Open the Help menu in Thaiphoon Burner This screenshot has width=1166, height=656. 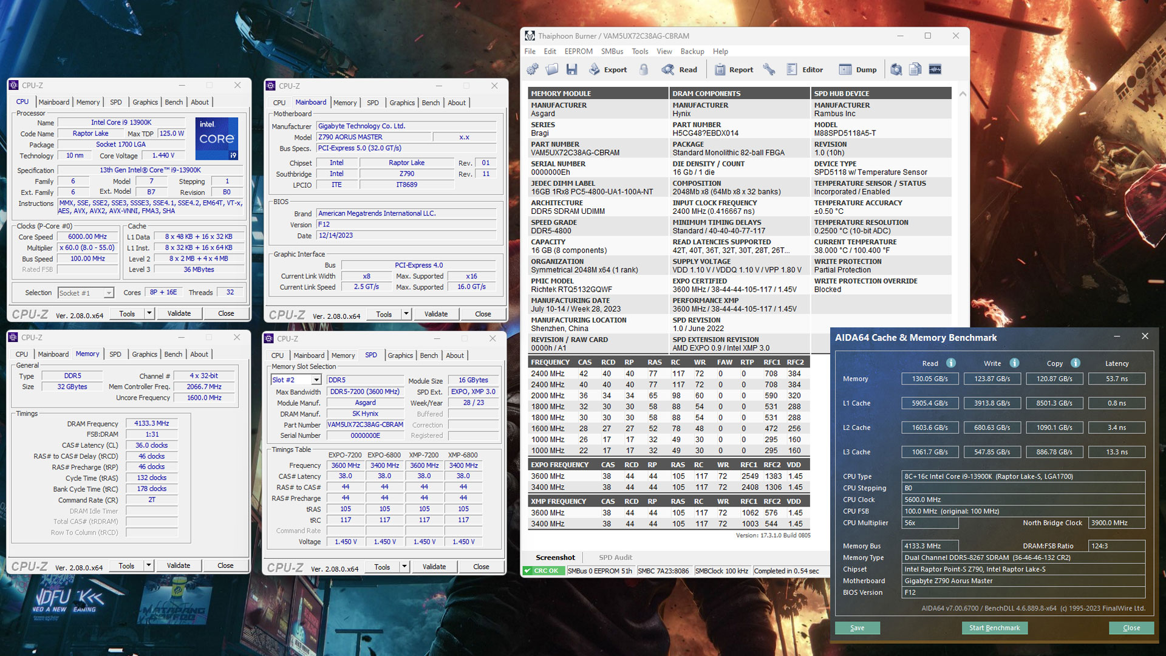click(720, 52)
